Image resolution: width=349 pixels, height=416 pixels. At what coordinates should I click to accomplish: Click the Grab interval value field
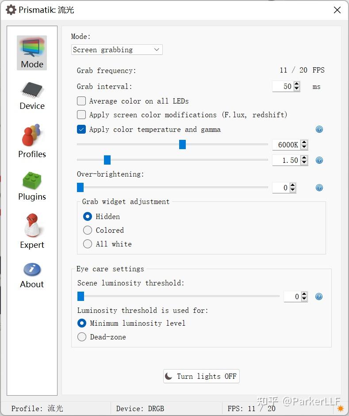283,86
